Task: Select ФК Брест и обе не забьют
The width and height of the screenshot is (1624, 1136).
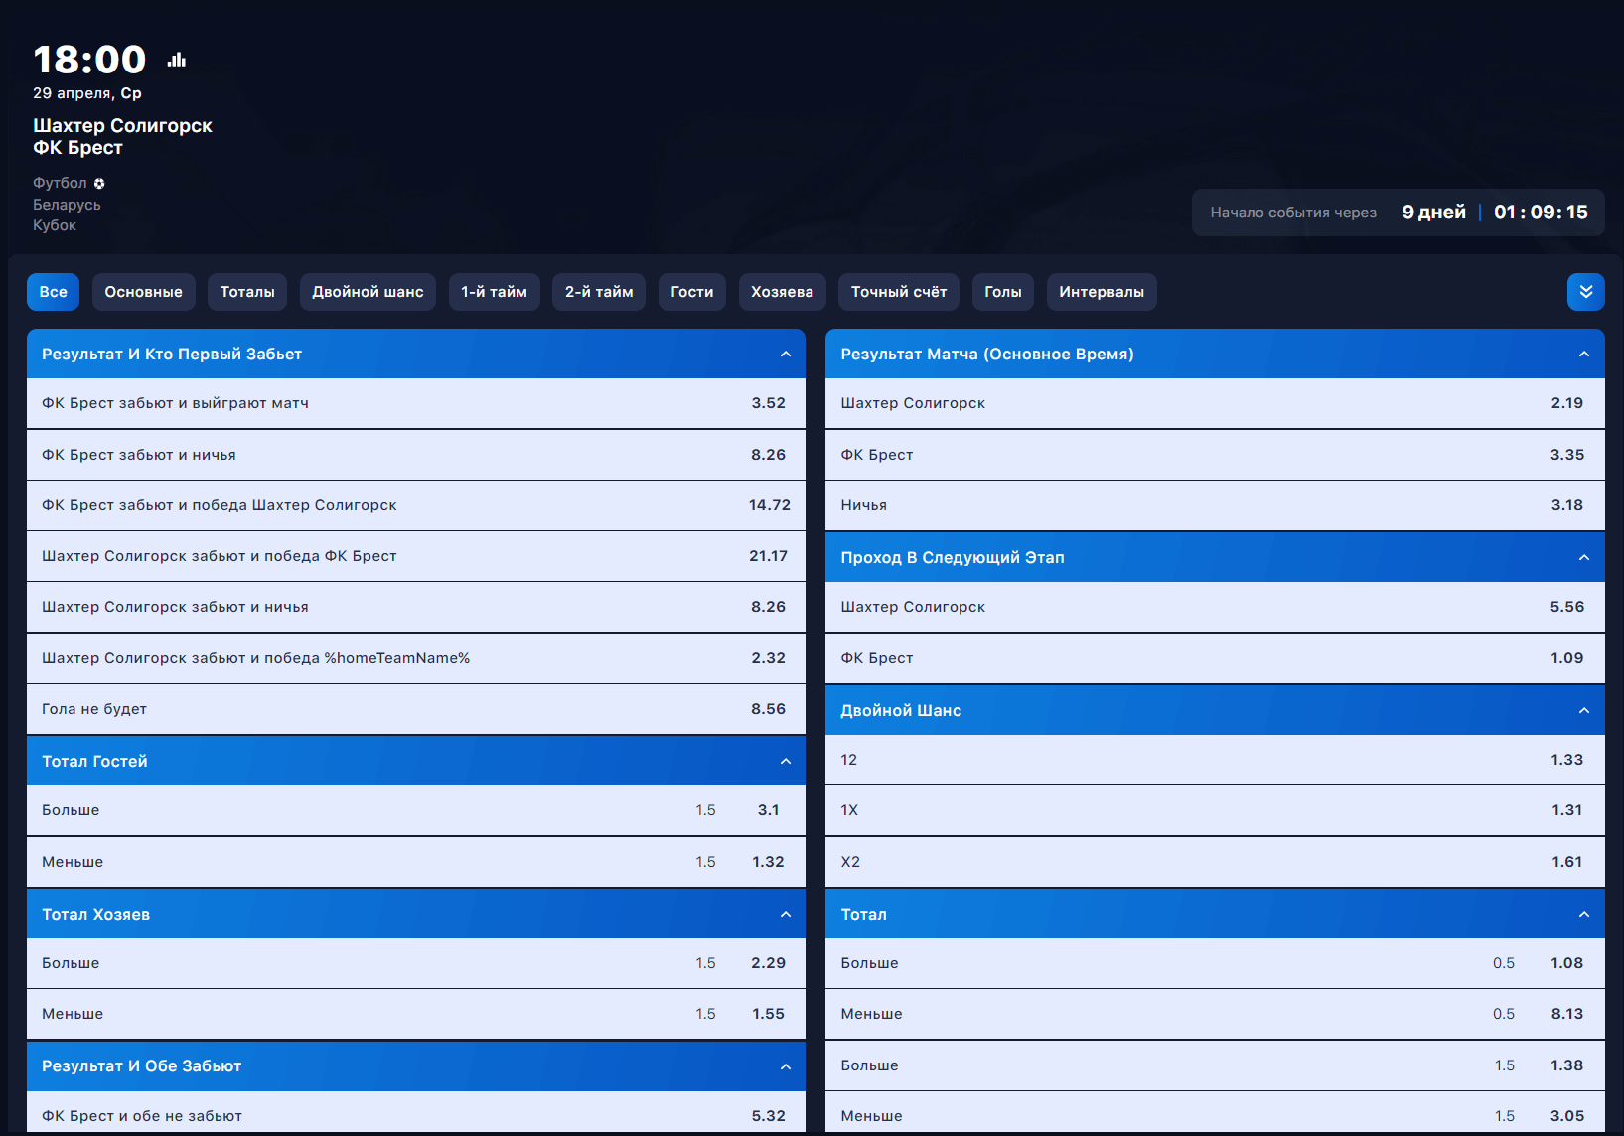Action: pos(416,1112)
